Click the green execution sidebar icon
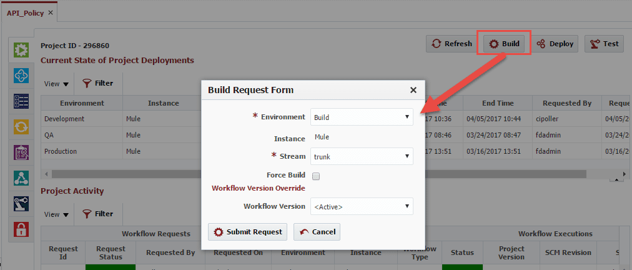 click(x=21, y=49)
